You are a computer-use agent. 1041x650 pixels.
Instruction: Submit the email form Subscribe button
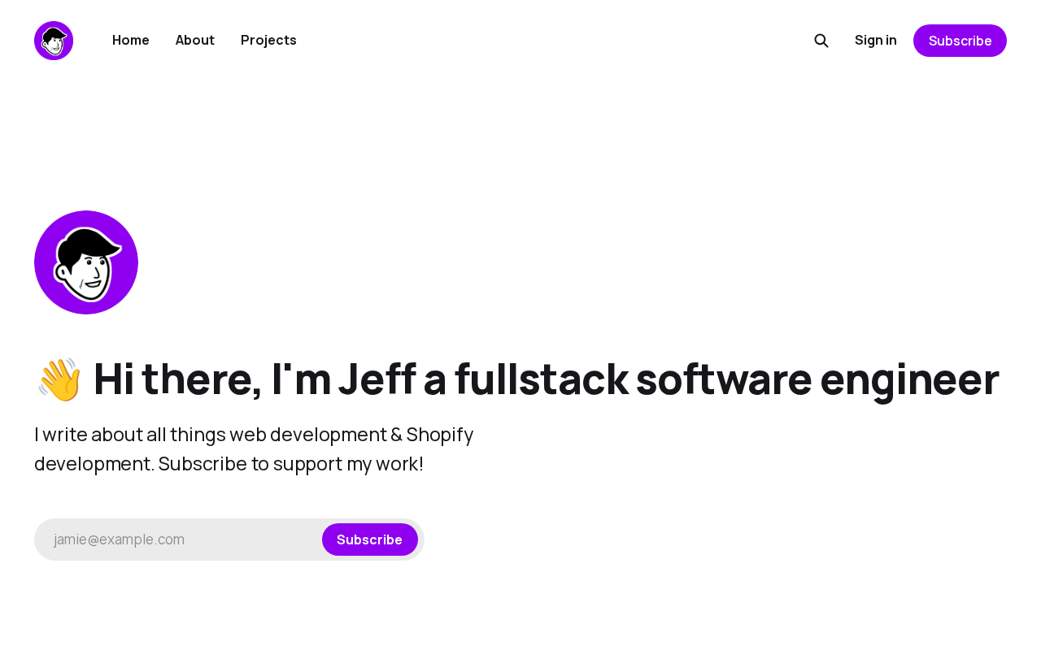point(370,539)
